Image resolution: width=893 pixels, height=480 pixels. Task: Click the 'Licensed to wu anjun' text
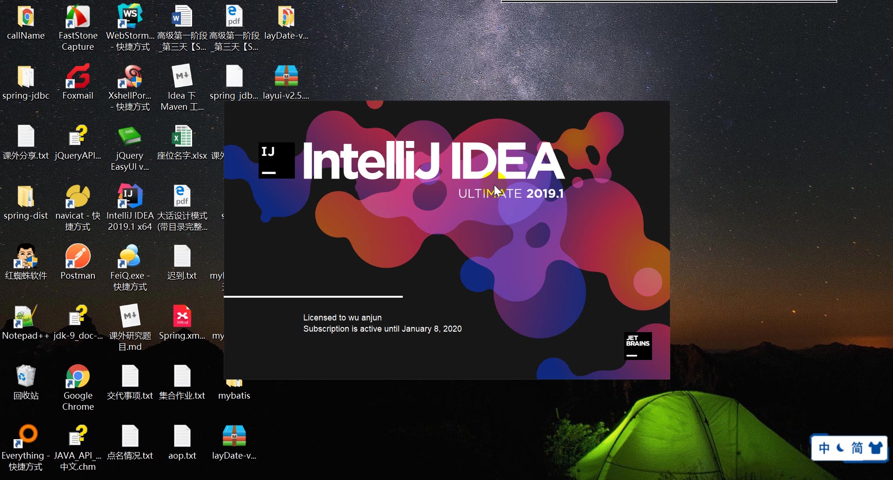[x=342, y=318]
